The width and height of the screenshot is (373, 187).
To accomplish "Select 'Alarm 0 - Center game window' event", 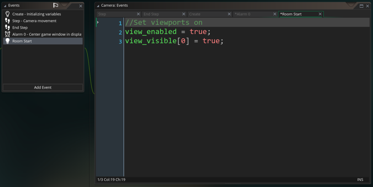I will coord(43,34).
